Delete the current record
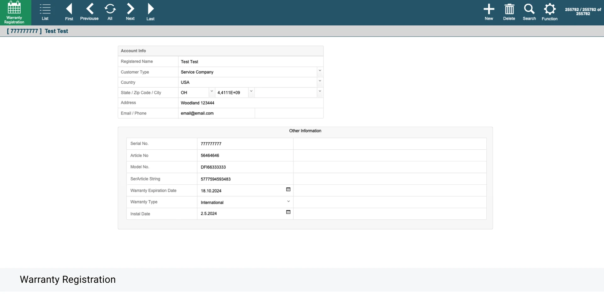The height and width of the screenshot is (294, 604). tap(509, 12)
